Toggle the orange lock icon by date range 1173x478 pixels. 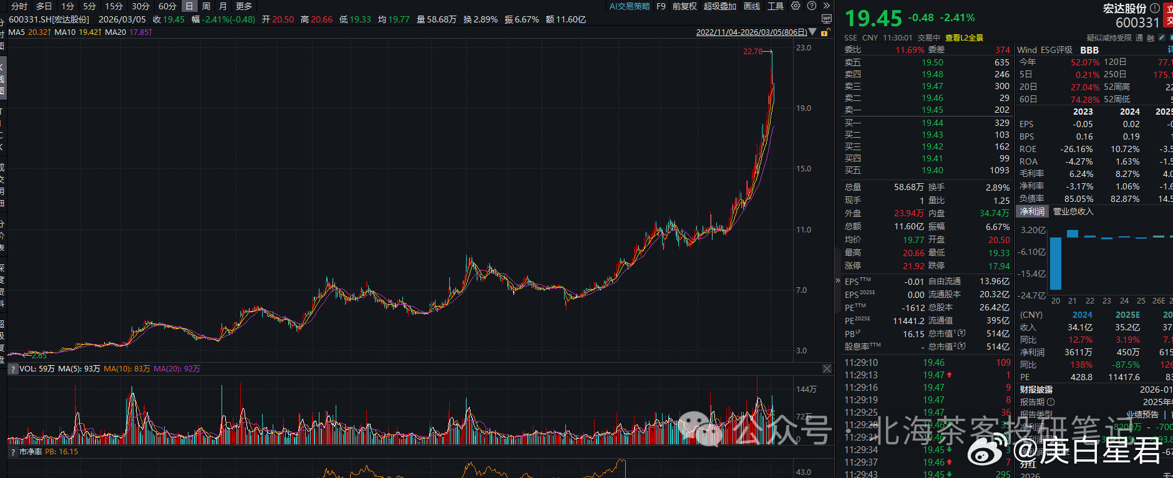(825, 32)
